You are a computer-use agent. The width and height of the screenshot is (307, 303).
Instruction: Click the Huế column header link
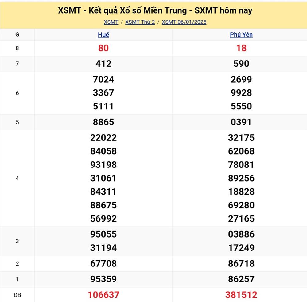pyautogui.click(x=103, y=35)
